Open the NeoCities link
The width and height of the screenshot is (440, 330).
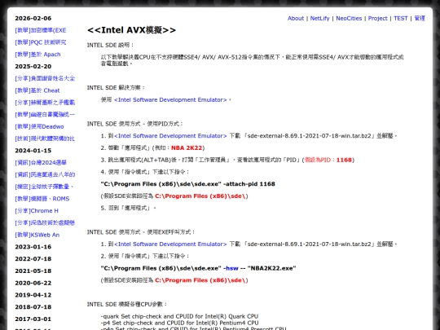[x=349, y=18]
